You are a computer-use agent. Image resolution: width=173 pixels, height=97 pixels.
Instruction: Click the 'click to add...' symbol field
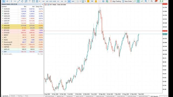8,54
